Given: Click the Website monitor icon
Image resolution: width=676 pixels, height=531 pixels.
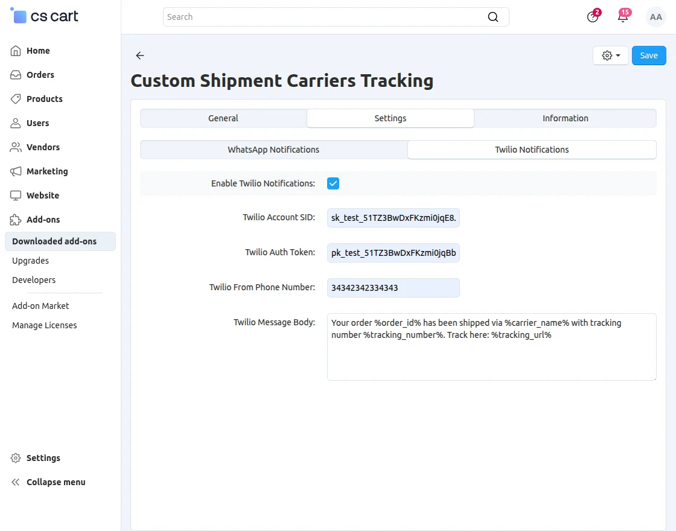Looking at the screenshot, I should pos(16,196).
